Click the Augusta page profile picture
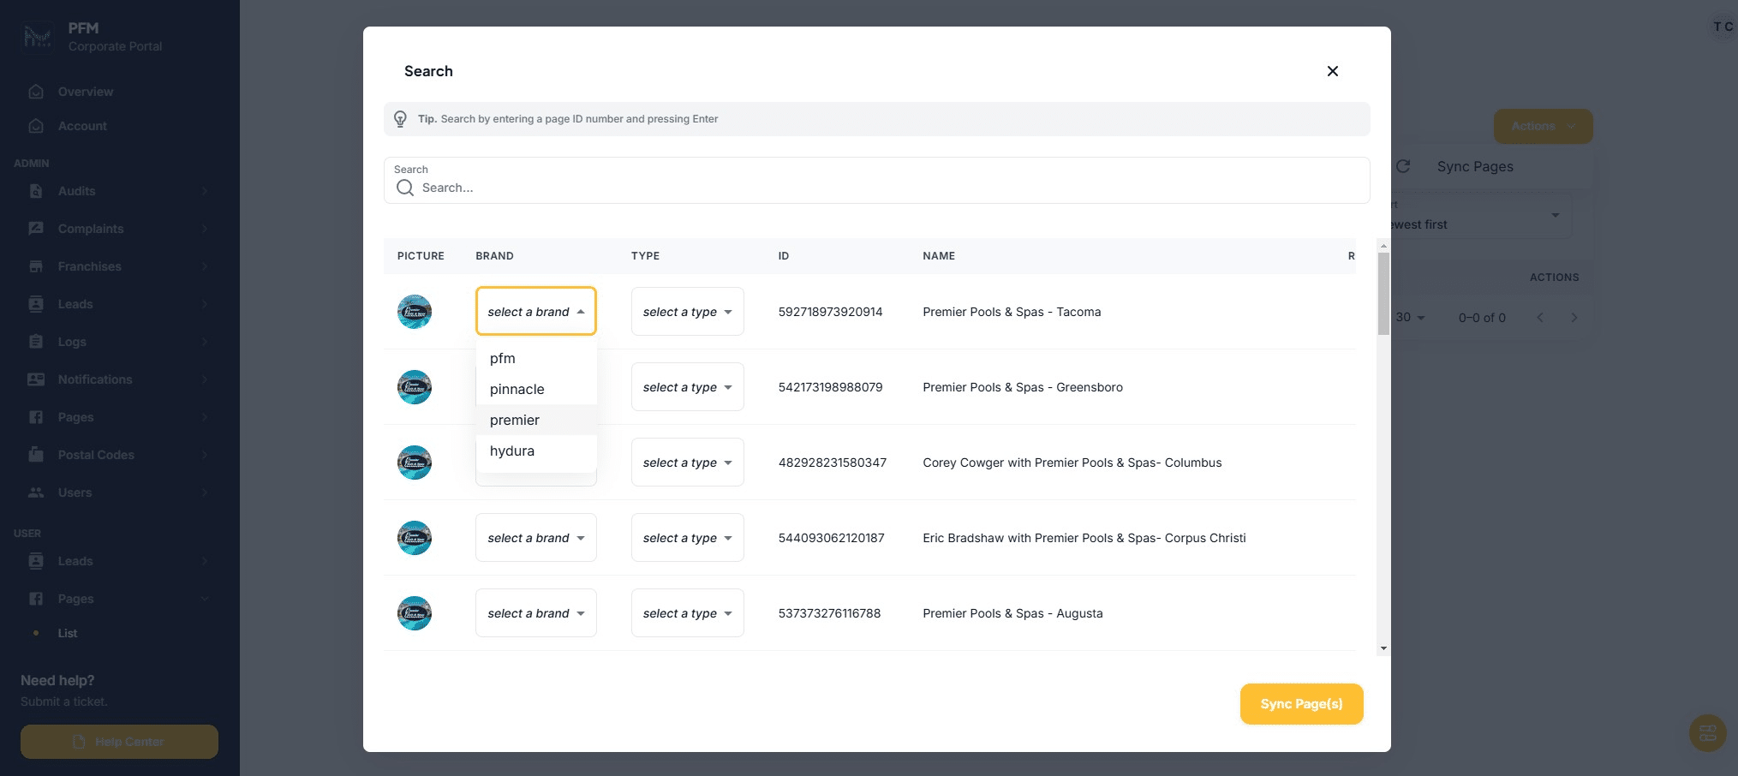This screenshot has width=1738, height=776. click(415, 613)
